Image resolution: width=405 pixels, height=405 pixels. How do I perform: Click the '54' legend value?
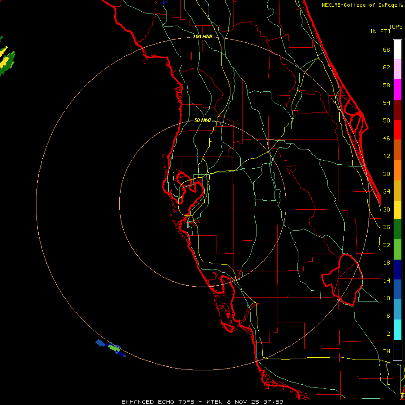pos(387,103)
